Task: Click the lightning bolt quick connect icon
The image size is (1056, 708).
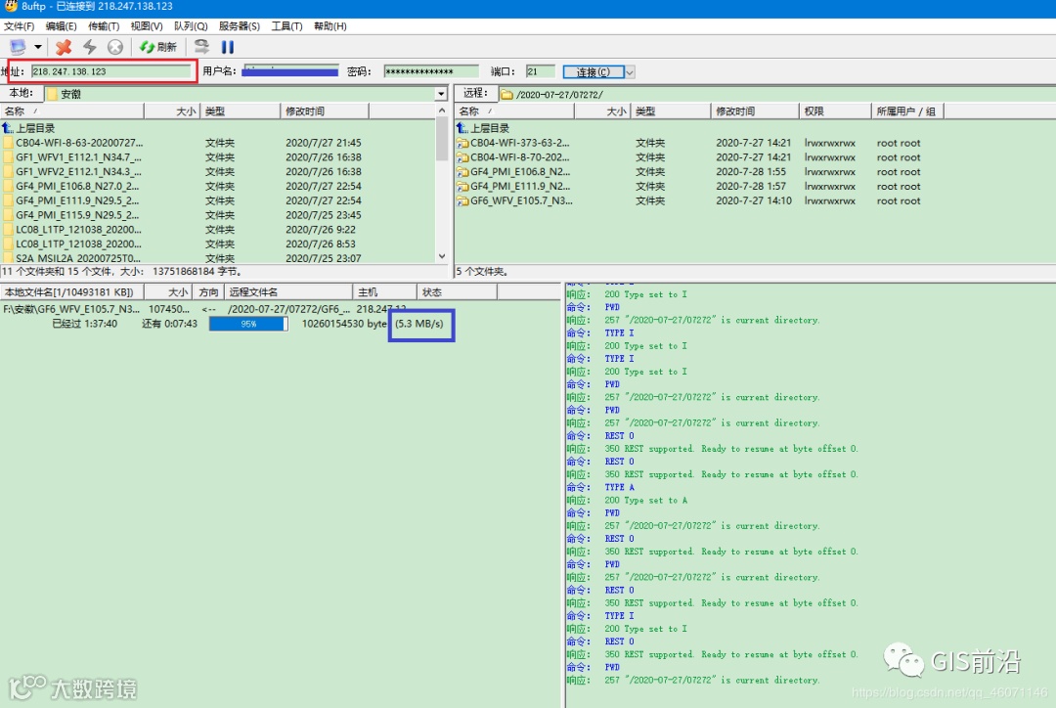Action: (90, 47)
